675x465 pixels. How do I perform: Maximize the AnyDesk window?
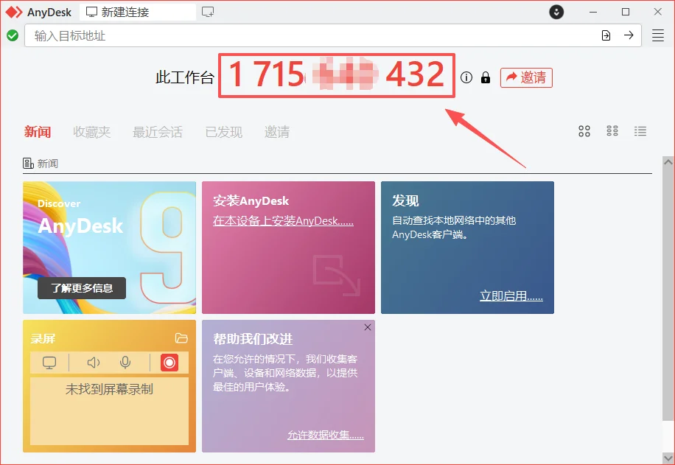coord(626,12)
